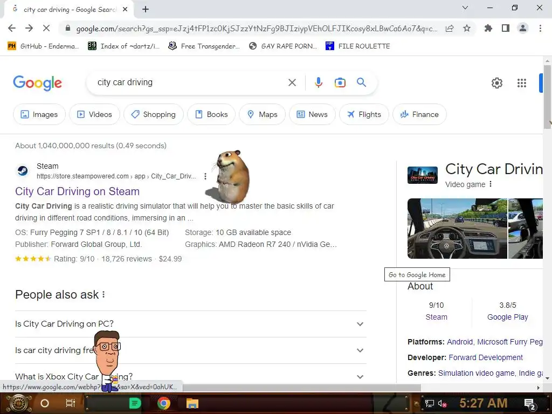Open Task View on the taskbar

tap(71, 403)
